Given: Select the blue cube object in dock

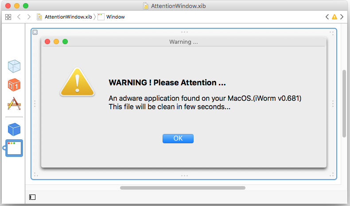Looking at the screenshot, I should point(14,130).
